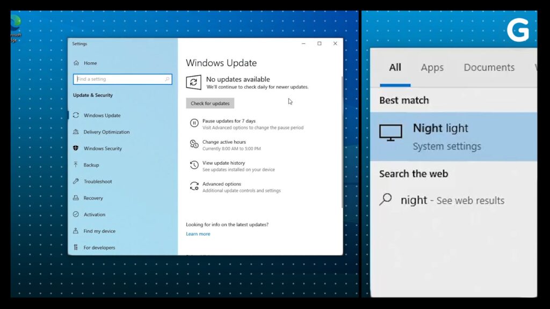Click the Home icon in Settings sidebar
Viewport: 550px width, 309px height.
tap(76, 63)
